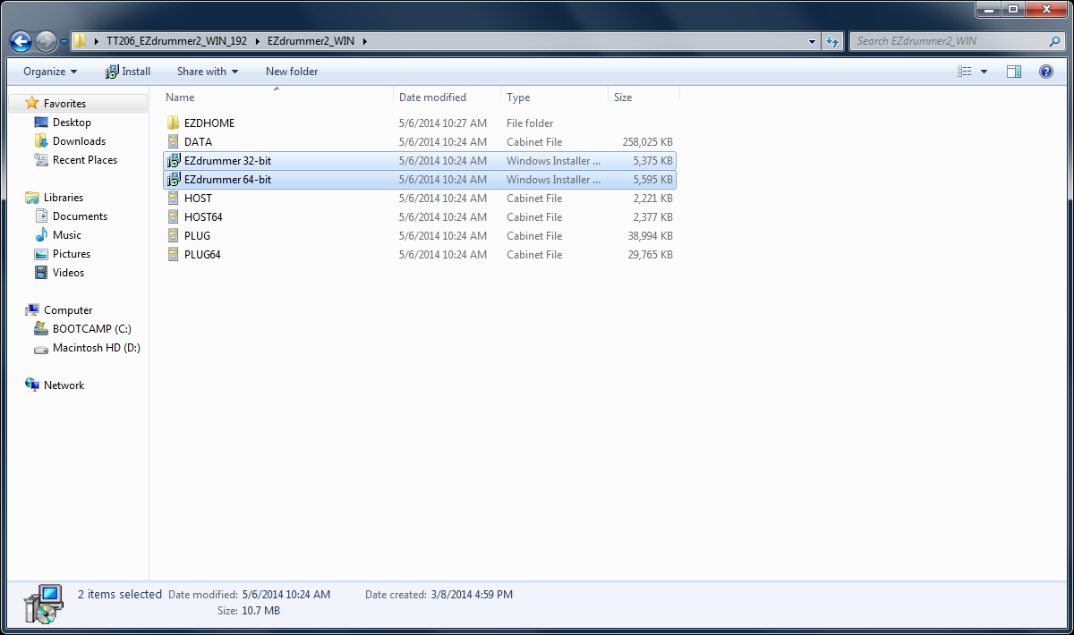Select TT206_EZdrummer2_WIN_192 in the address path
1074x635 pixels.
(176, 41)
